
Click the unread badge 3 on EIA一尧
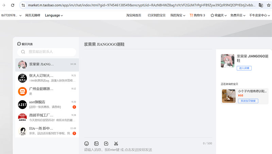74,133
